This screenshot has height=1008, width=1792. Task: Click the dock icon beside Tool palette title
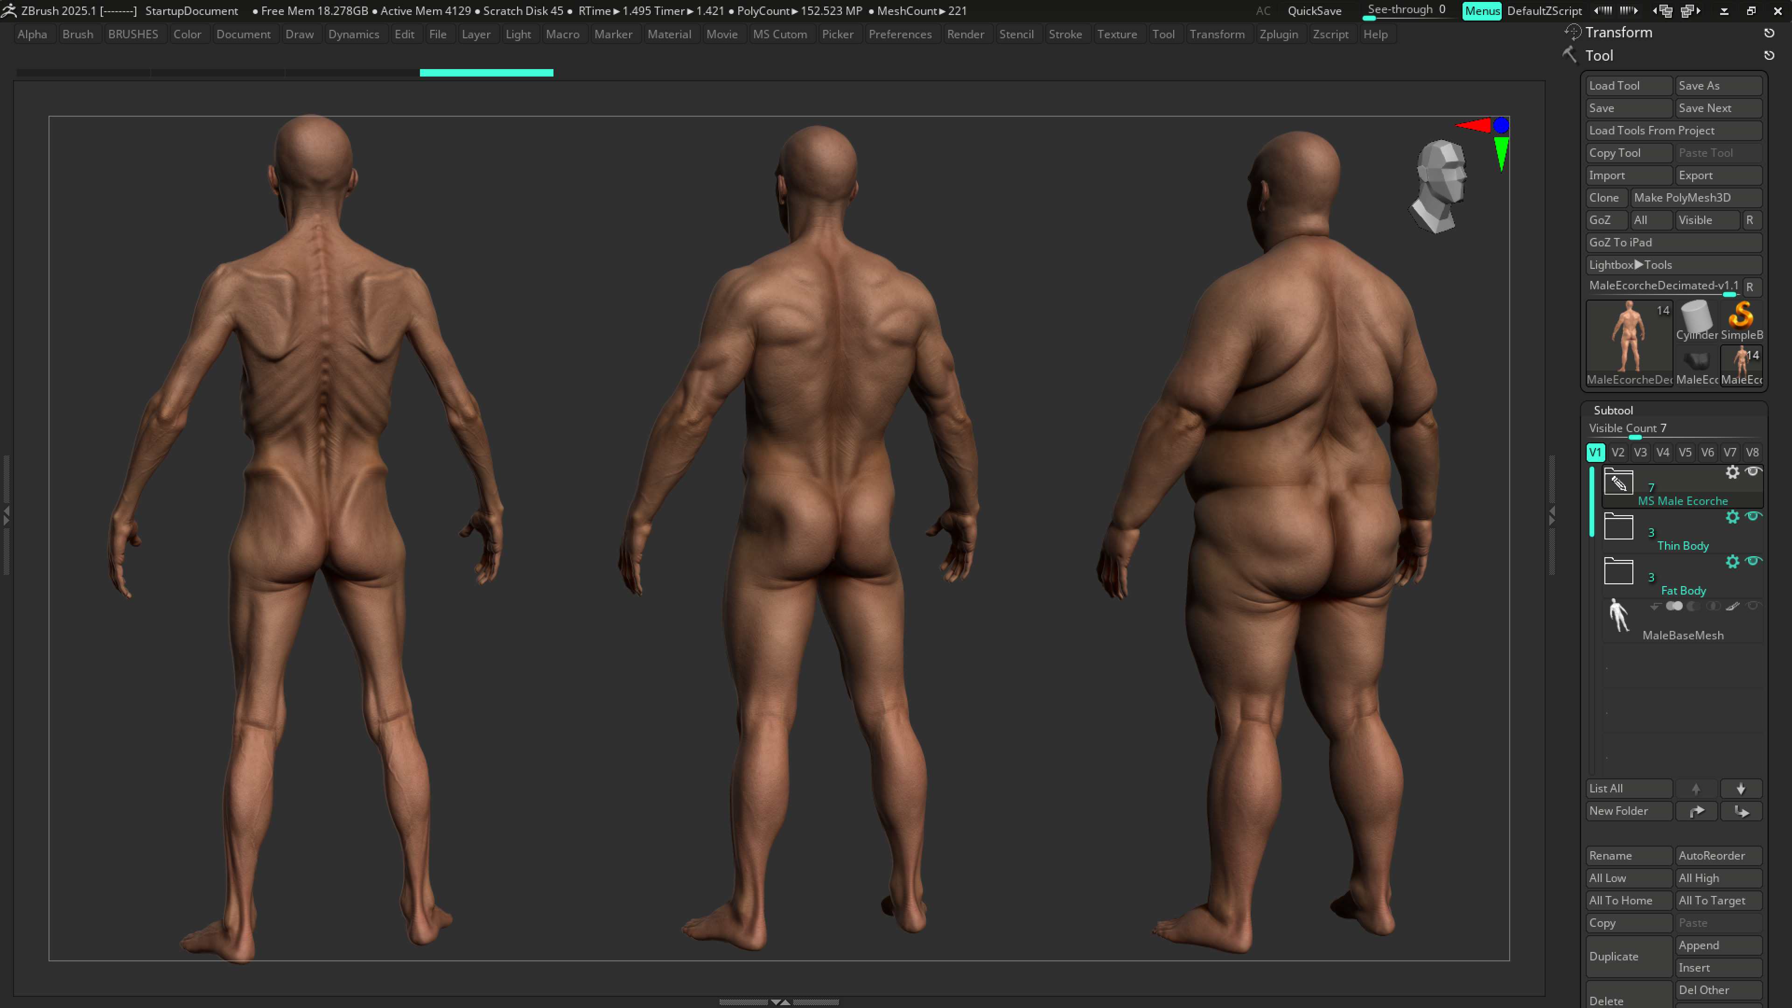[x=1769, y=56]
